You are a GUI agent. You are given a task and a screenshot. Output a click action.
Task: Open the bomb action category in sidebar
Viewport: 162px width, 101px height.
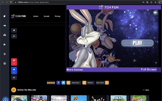tap(5, 16)
